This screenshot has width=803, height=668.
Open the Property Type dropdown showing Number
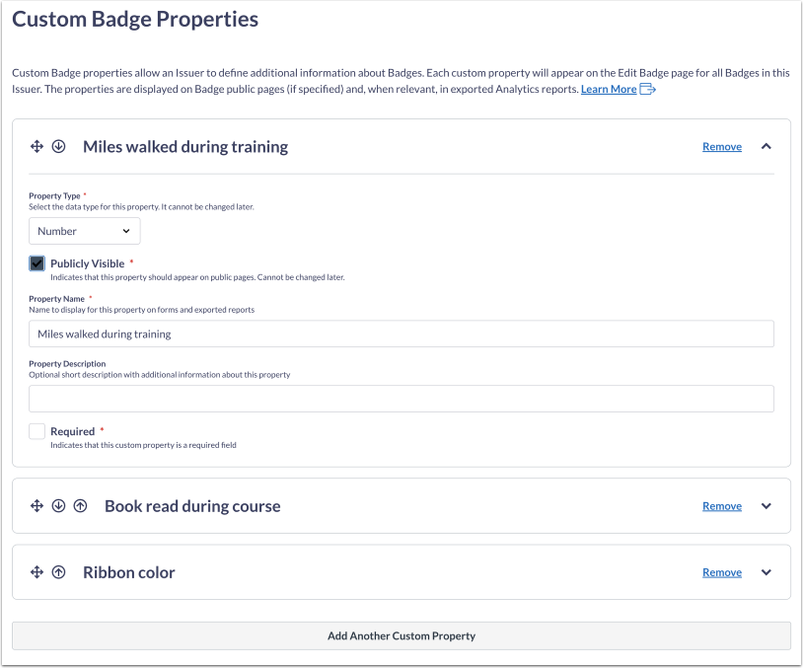(84, 230)
